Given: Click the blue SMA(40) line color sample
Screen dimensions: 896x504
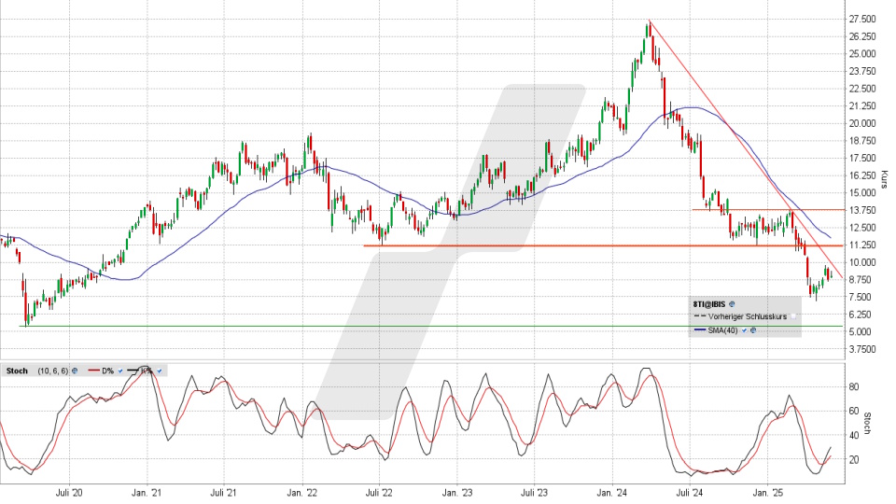Looking at the screenshot, I should 700,329.
